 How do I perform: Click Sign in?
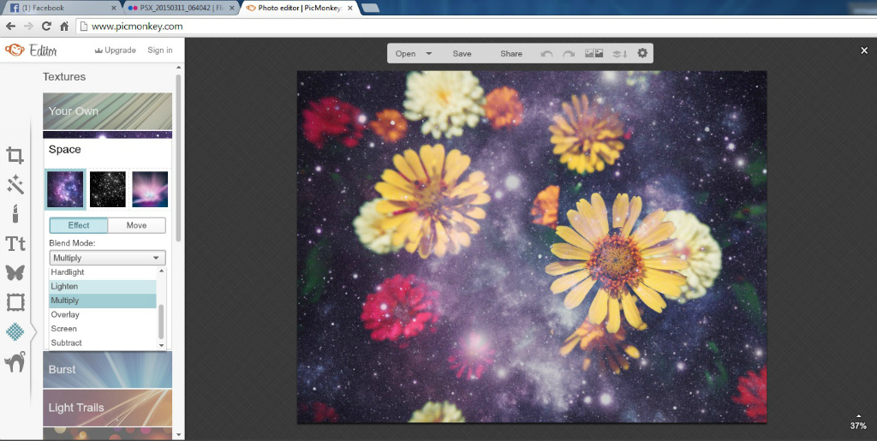tap(160, 51)
